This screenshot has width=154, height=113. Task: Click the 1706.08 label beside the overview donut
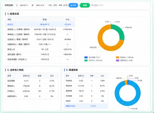[x=128, y=27]
